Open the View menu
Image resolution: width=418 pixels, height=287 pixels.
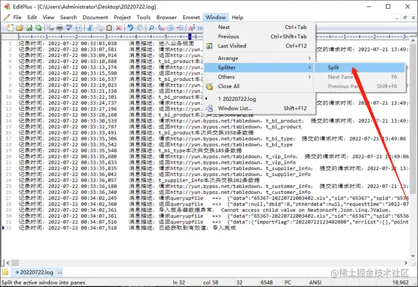(x=48, y=17)
